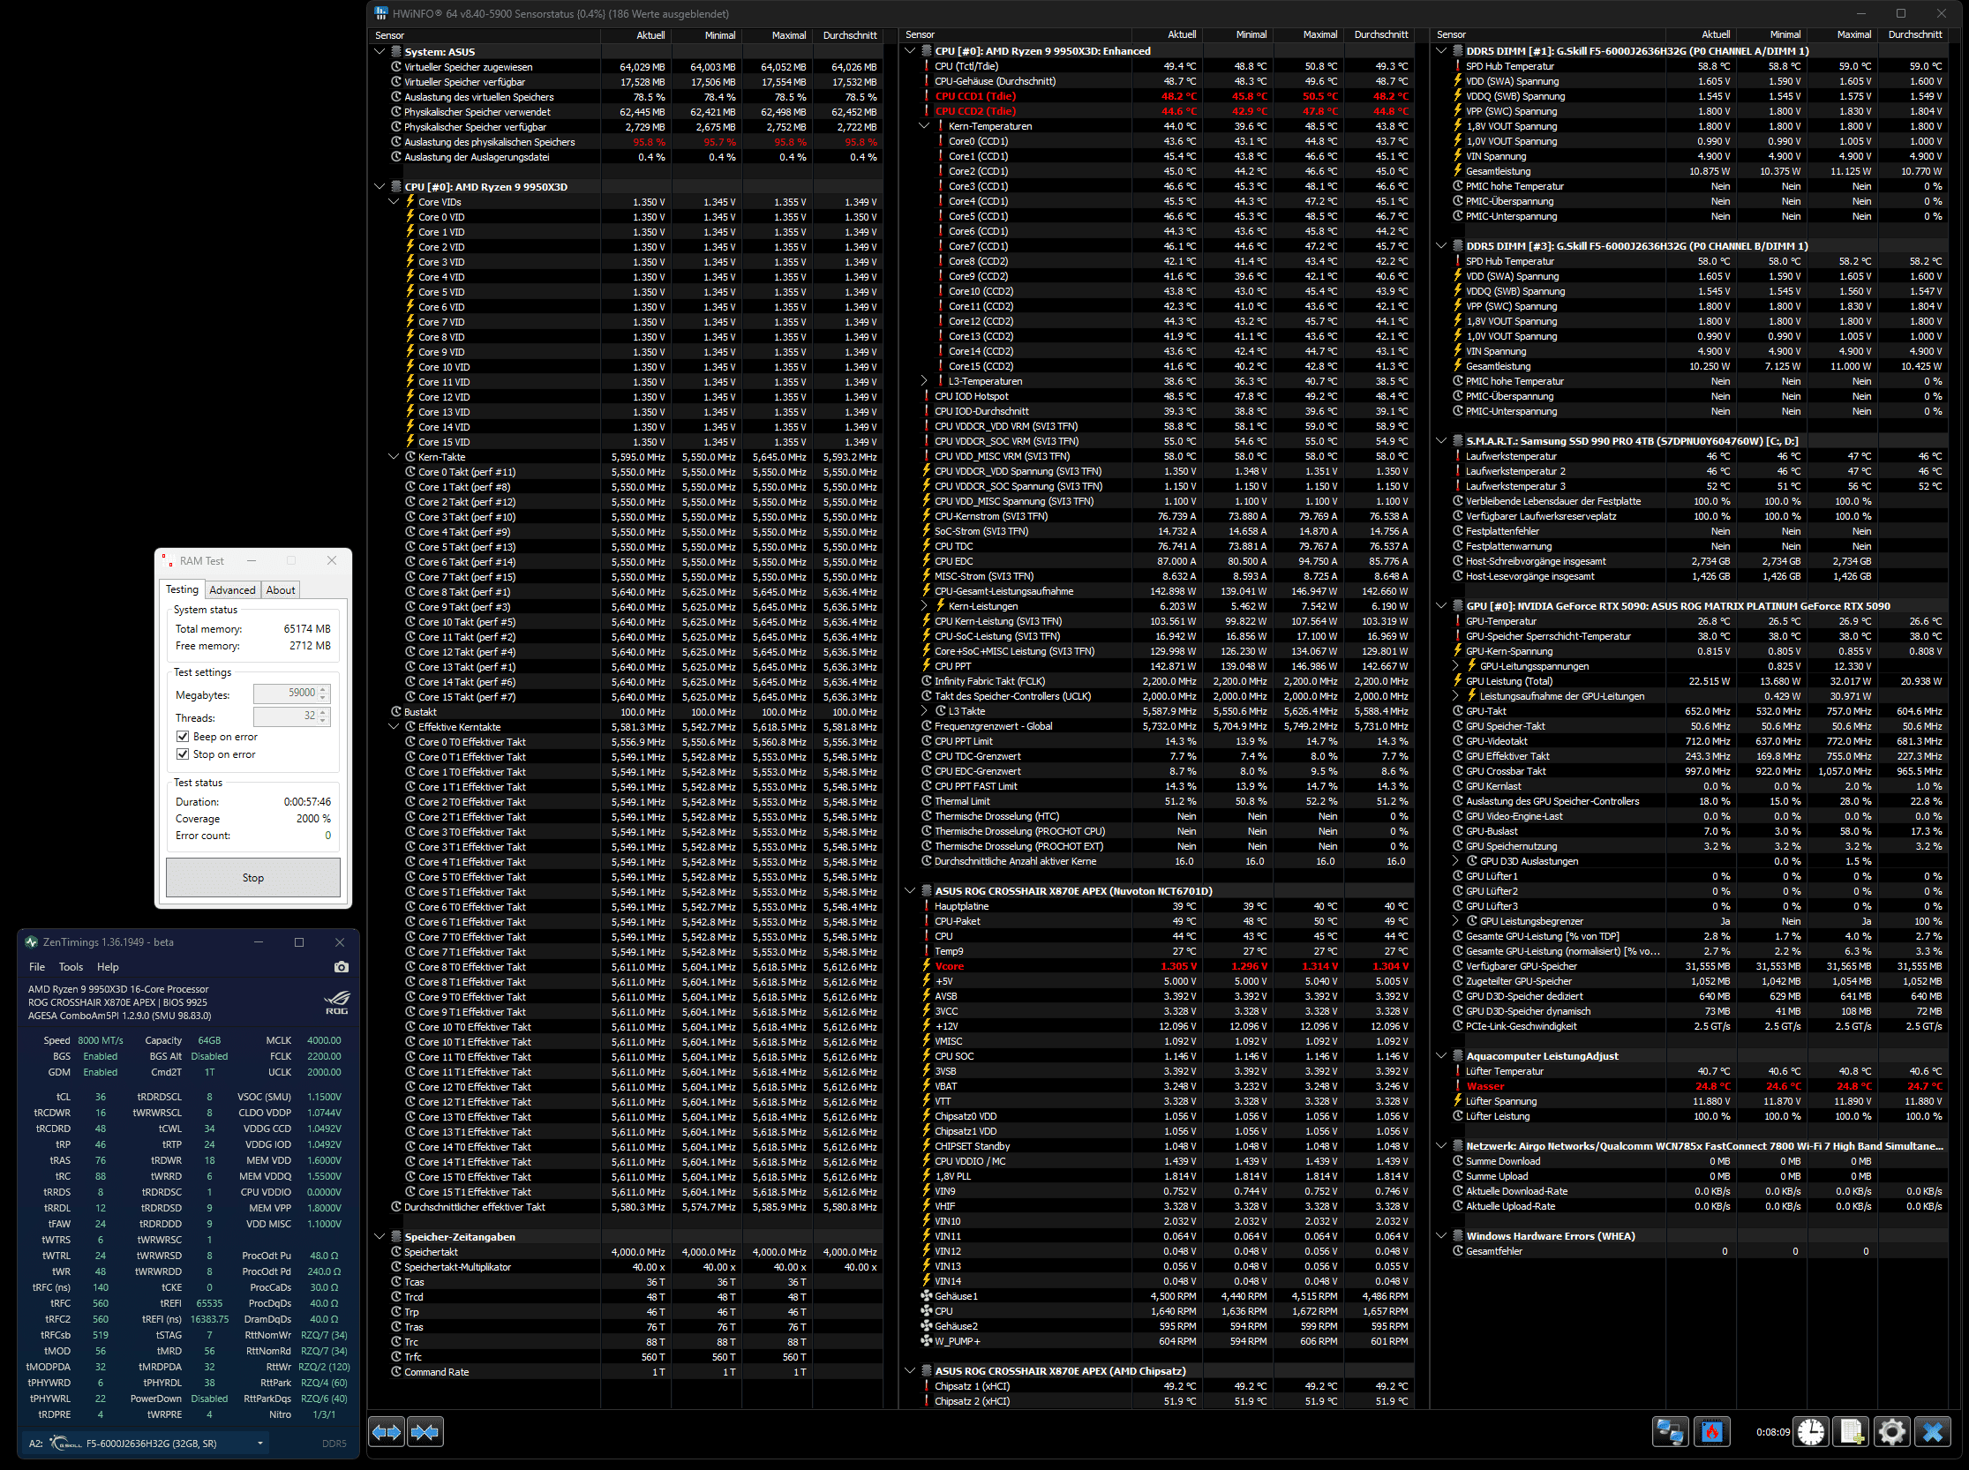Click the blue X close sensors icon
This screenshot has height=1470, width=1969.
[1933, 1432]
